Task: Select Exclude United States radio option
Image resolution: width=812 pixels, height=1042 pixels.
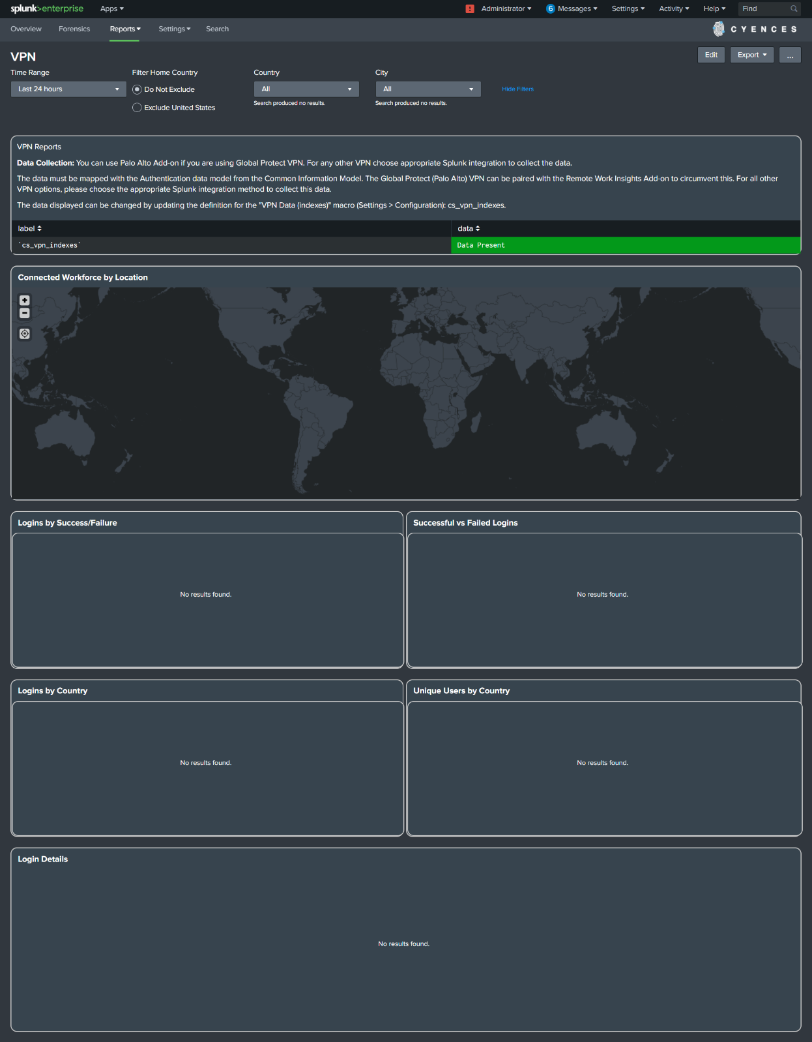Action: click(x=137, y=108)
